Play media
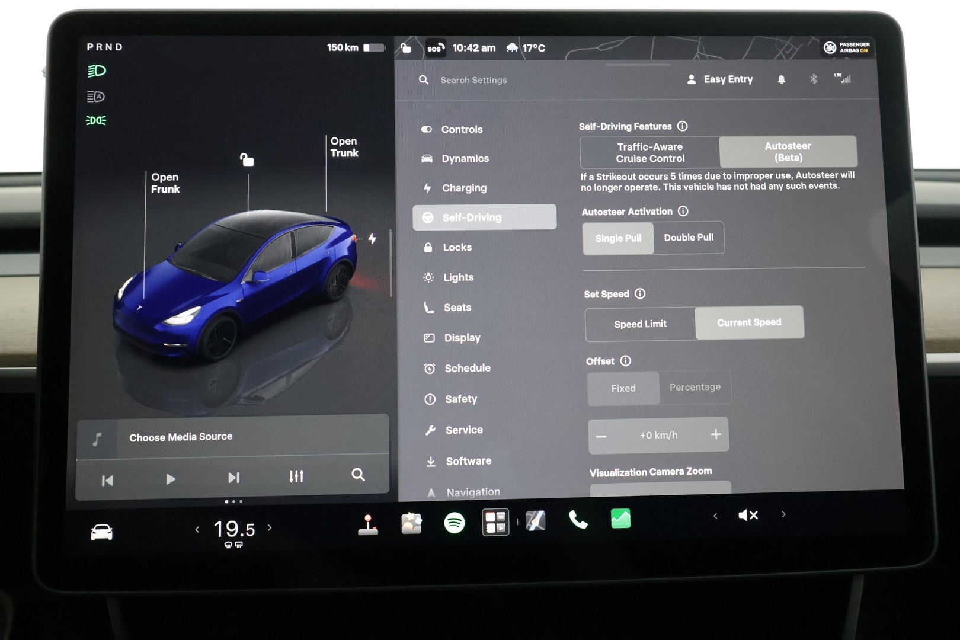 click(171, 479)
